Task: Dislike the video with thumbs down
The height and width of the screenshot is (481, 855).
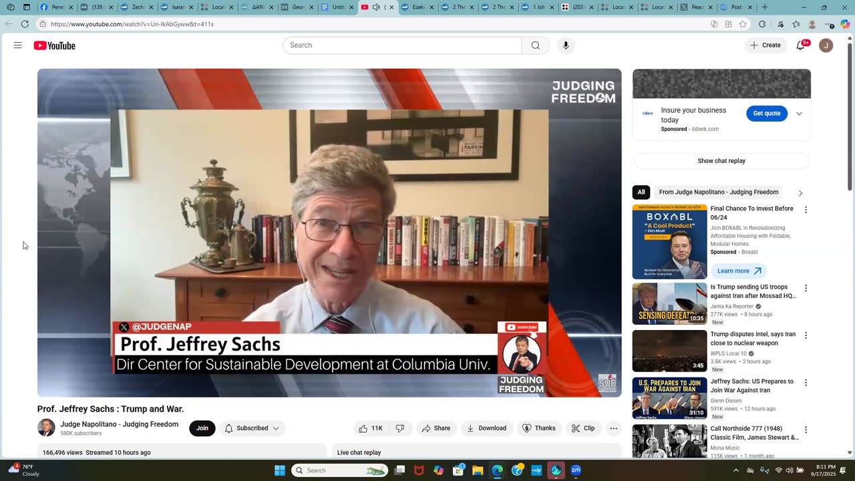Action: tap(400, 428)
